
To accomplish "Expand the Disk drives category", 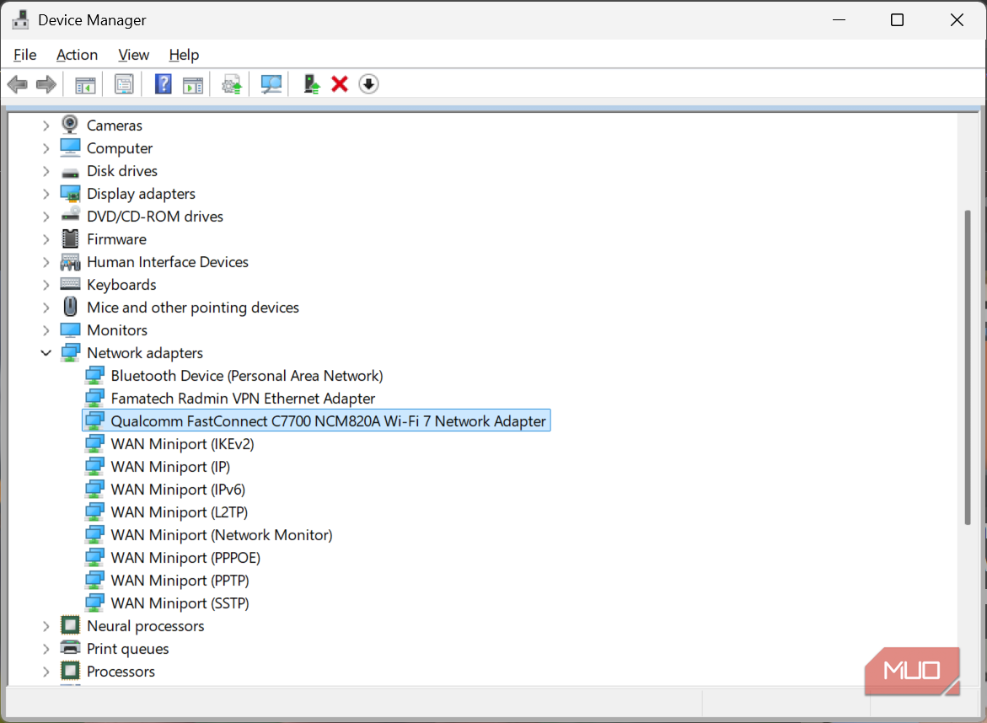I will (46, 171).
